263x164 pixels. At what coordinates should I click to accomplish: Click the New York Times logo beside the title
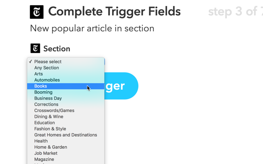[x=37, y=12]
